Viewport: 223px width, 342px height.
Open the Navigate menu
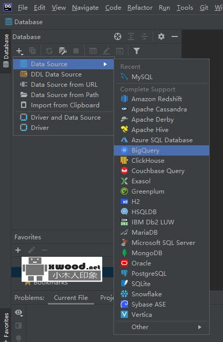point(85,8)
